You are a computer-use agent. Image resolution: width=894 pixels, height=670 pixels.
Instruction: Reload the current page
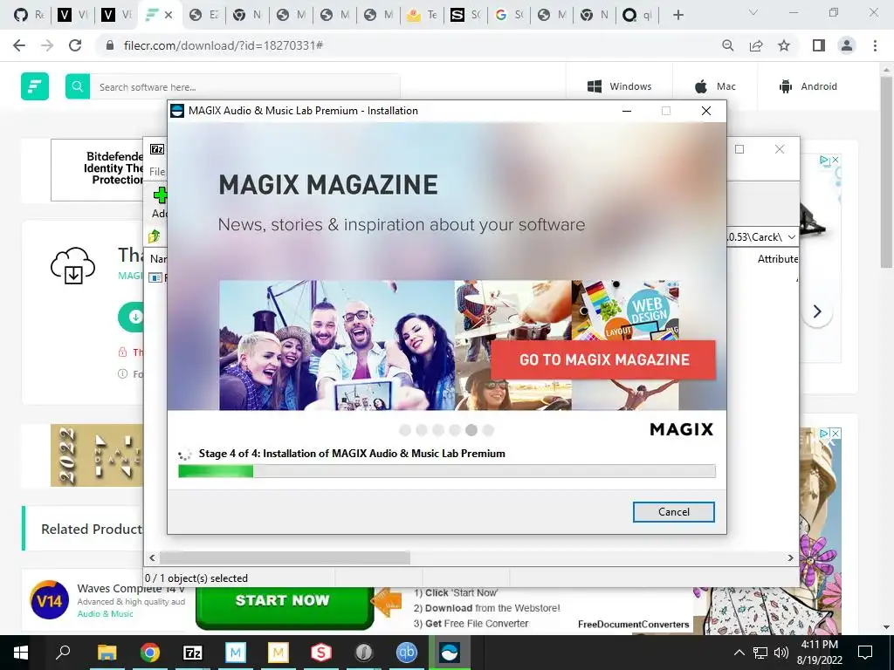[75, 45]
